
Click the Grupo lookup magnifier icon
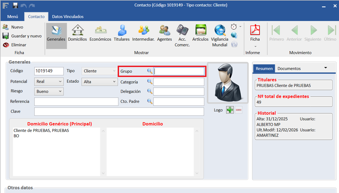click(x=150, y=71)
